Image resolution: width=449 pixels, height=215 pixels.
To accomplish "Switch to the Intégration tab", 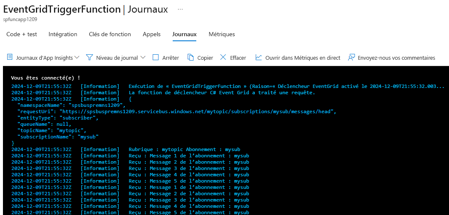I will [63, 35].
